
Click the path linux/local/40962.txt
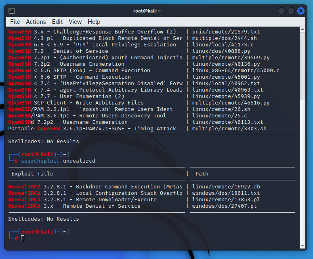click(x=226, y=84)
